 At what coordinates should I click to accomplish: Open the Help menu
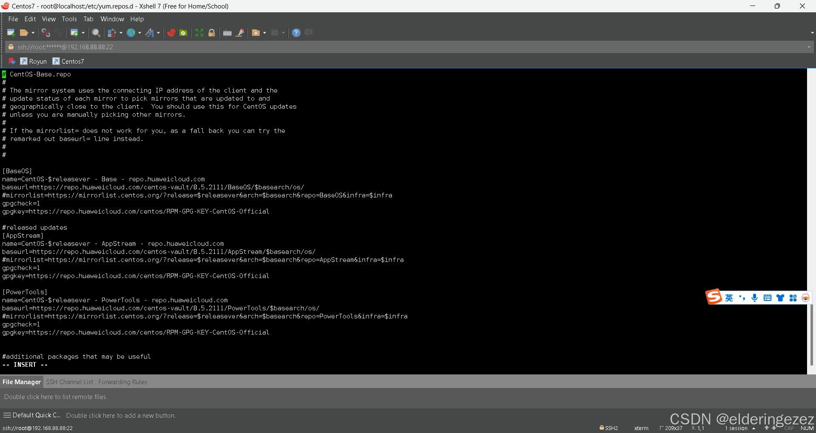click(x=137, y=19)
